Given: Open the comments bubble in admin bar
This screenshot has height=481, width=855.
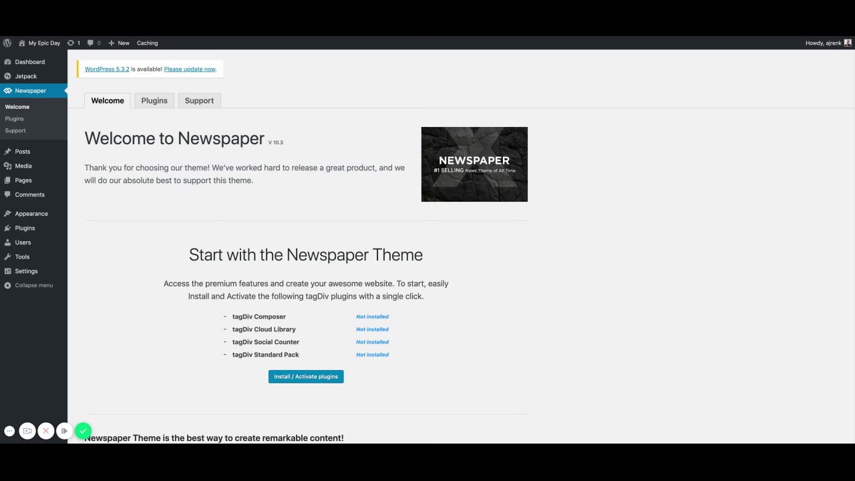Looking at the screenshot, I should click(94, 43).
